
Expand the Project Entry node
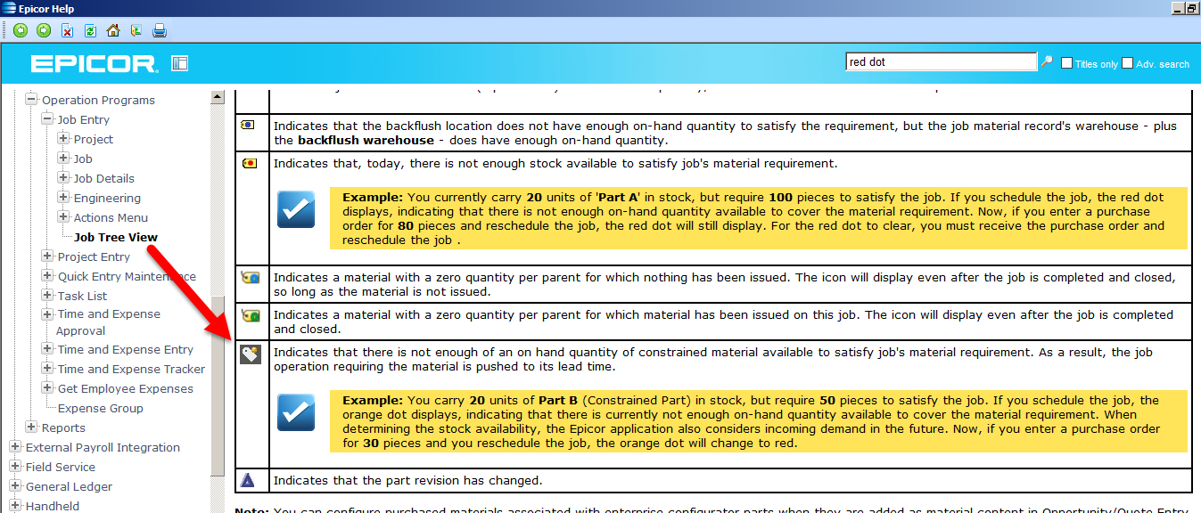pyautogui.click(x=47, y=256)
